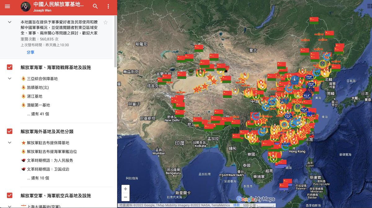The width and height of the screenshot is (372, 208).
Task: Toggle the 解放軍海外基地及其他分類 layer checkbox
Action: click(x=10, y=131)
